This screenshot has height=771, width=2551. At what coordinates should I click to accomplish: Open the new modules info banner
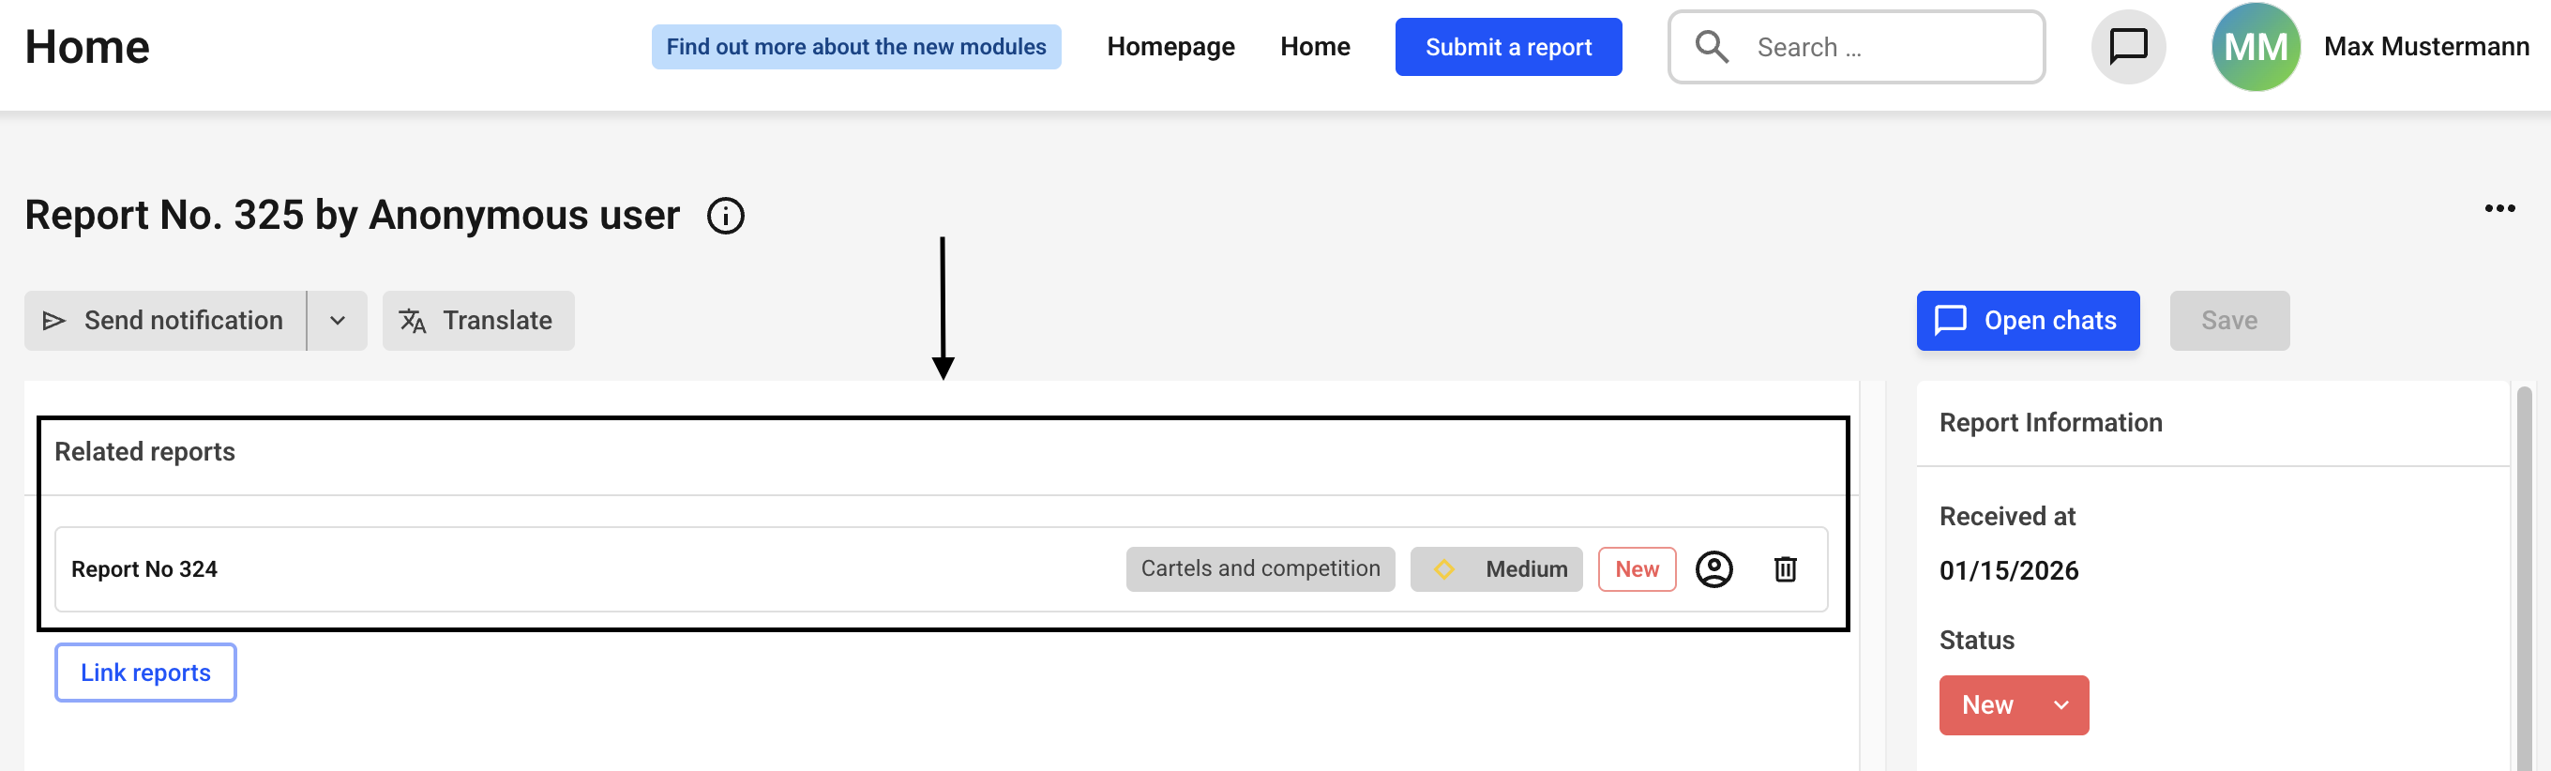855,47
